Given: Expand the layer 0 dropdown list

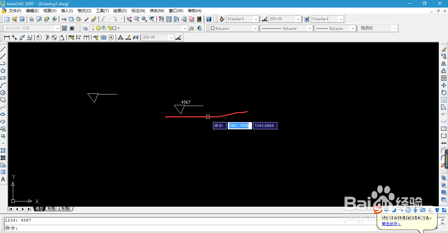Looking at the screenshot, I should (x=185, y=28).
